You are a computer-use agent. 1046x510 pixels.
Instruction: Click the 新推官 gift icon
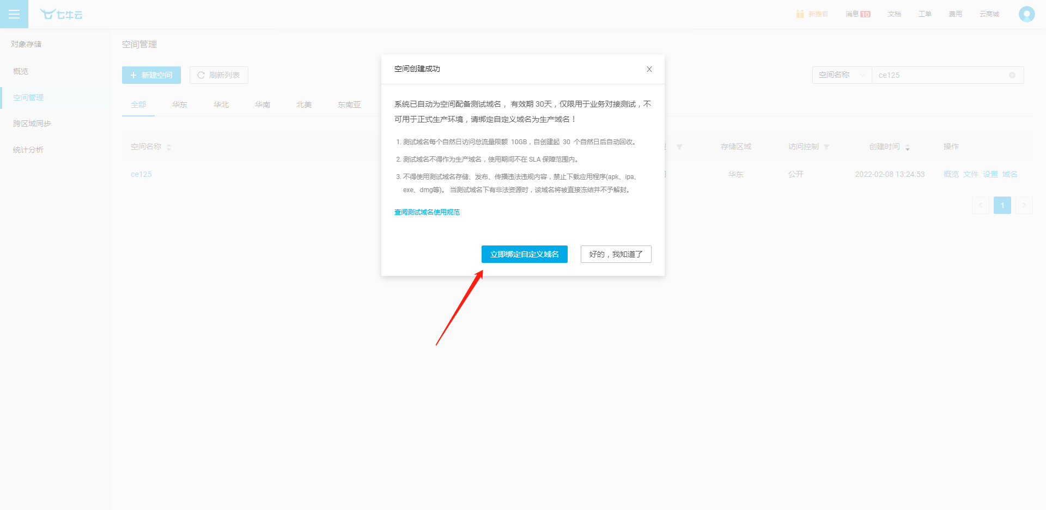coord(799,14)
